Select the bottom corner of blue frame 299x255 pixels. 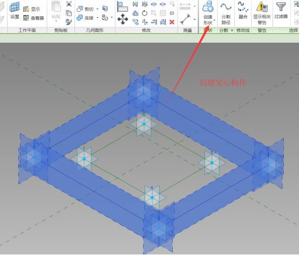[159, 229]
